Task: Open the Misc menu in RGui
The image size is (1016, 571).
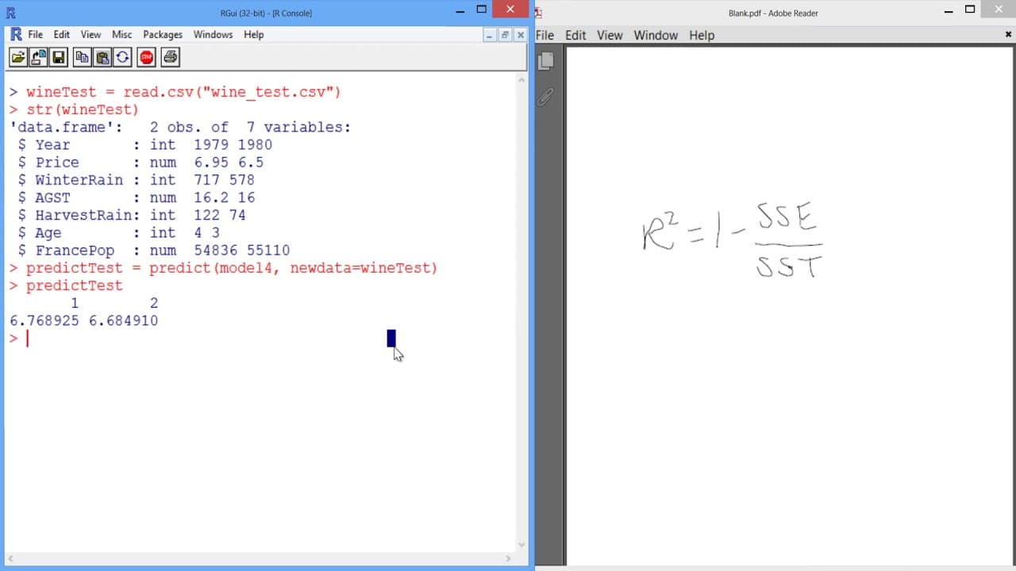Action: pos(122,35)
